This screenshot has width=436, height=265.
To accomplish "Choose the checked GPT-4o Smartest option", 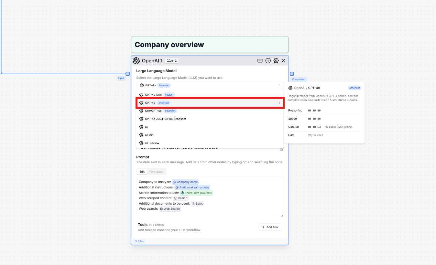I will coord(210,103).
